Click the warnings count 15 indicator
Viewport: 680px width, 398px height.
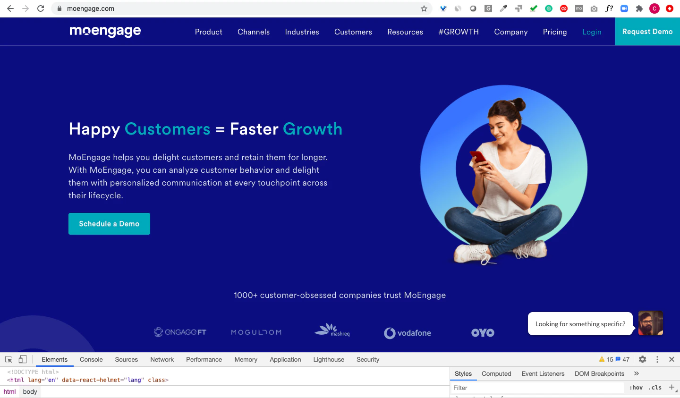pos(606,359)
